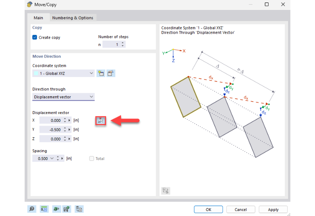Click the green arrow icon in bottom toolbar

(x=56, y=209)
